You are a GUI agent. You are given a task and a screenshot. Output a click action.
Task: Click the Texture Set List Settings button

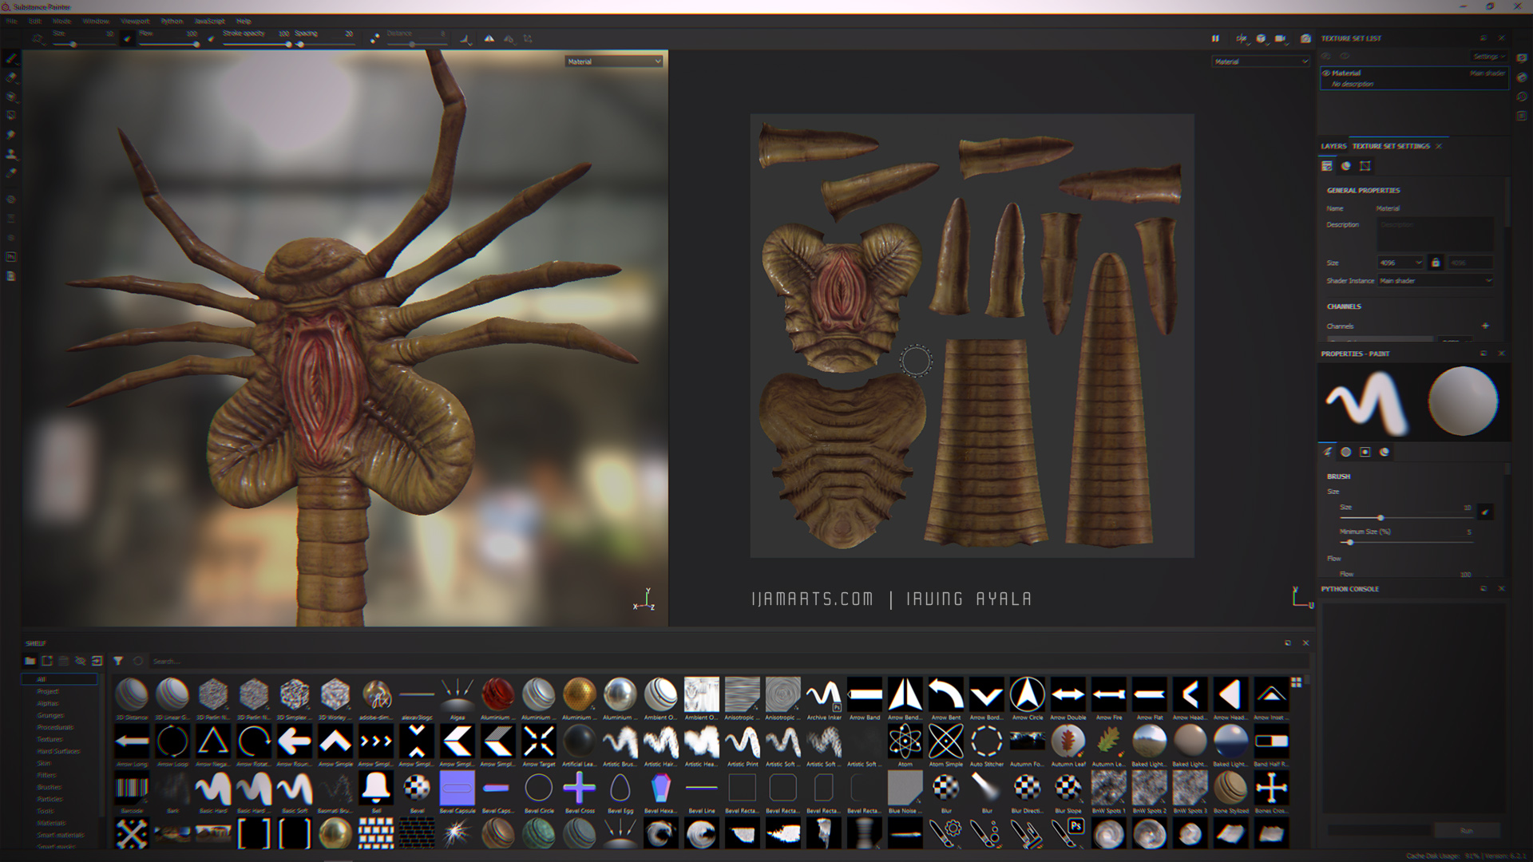coord(1487,57)
